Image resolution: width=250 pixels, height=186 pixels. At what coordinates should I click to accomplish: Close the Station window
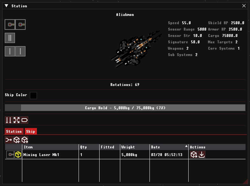click(244, 6)
